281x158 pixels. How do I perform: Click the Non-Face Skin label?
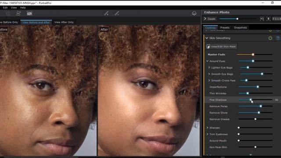[218, 147]
